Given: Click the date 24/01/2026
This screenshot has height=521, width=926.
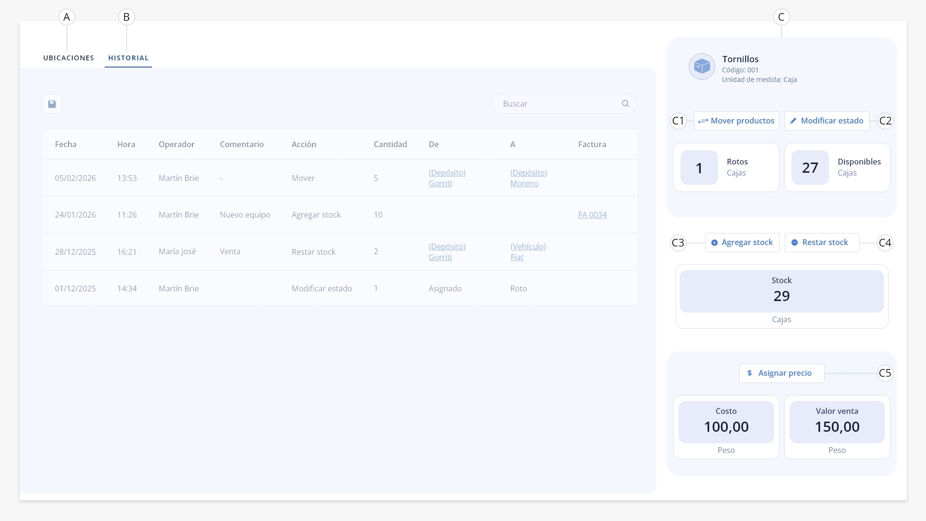Looking at the screenshot, I should 75,215.
